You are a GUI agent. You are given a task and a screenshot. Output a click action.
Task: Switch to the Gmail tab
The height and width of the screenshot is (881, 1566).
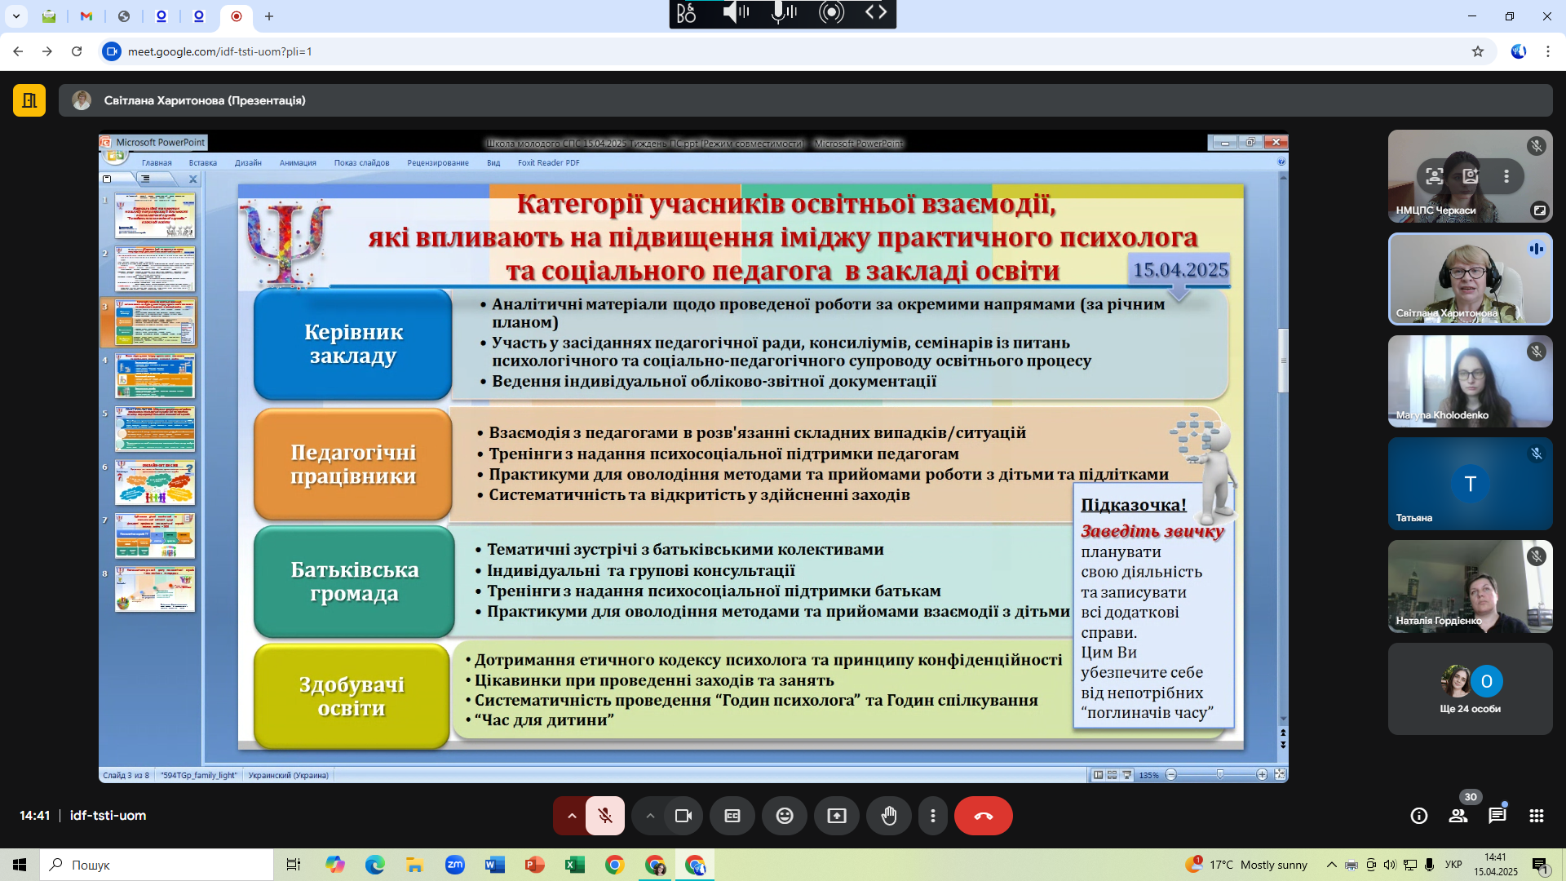coord(86,16)
